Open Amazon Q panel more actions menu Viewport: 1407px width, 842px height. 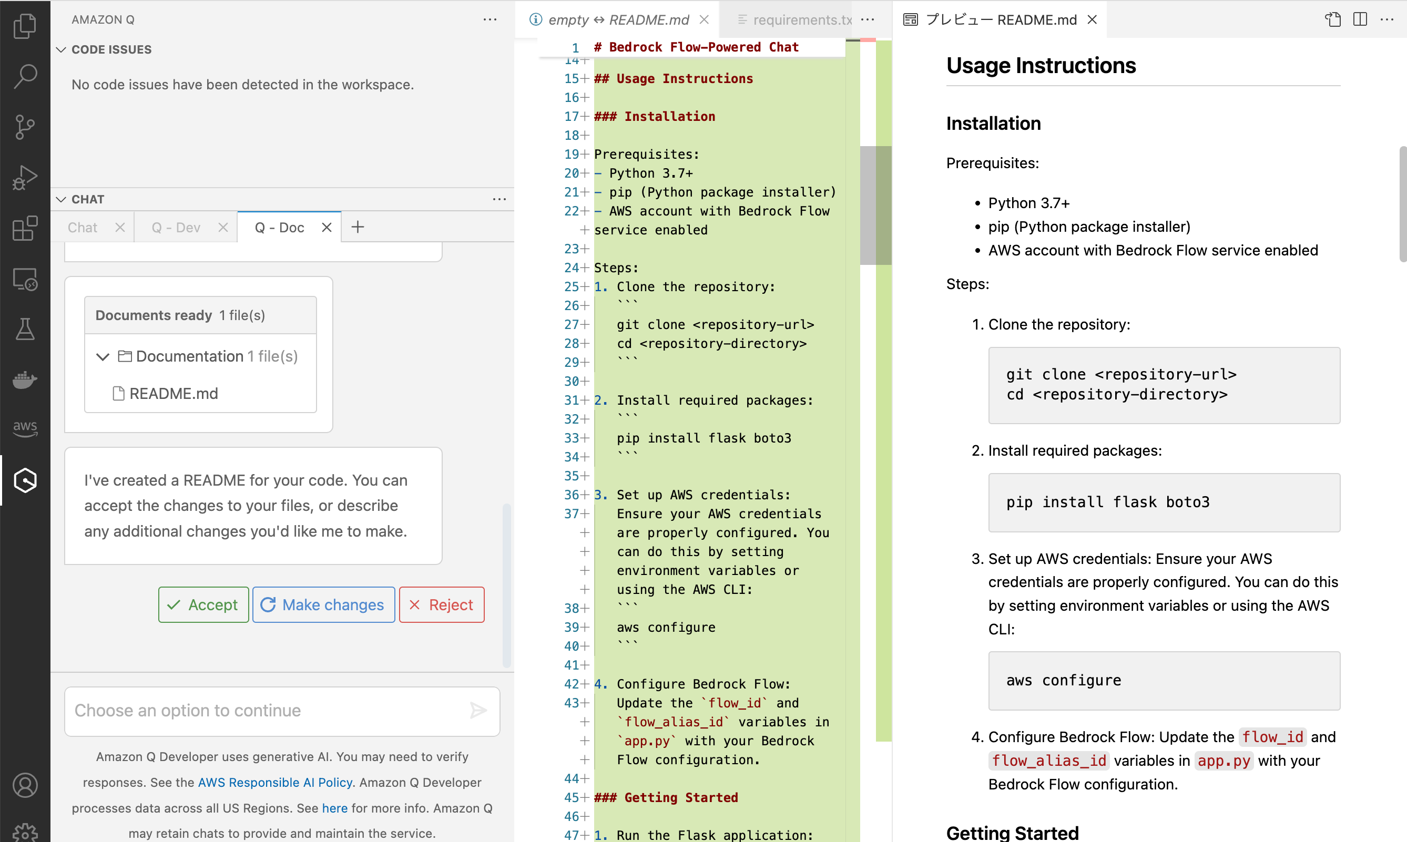click(x=490, y=19)
